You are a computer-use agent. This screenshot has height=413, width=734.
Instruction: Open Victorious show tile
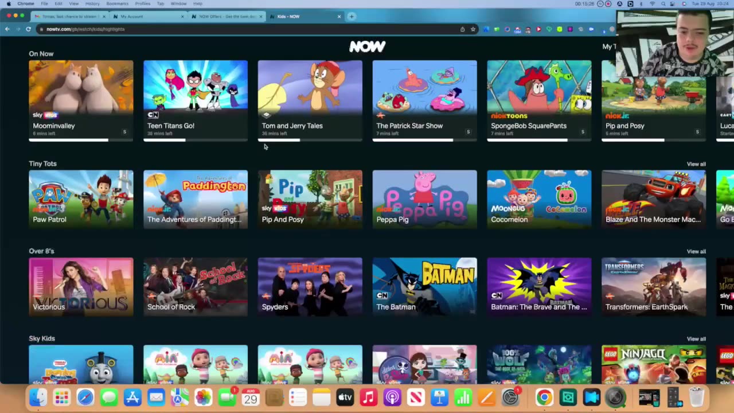[x=81, y=287]
